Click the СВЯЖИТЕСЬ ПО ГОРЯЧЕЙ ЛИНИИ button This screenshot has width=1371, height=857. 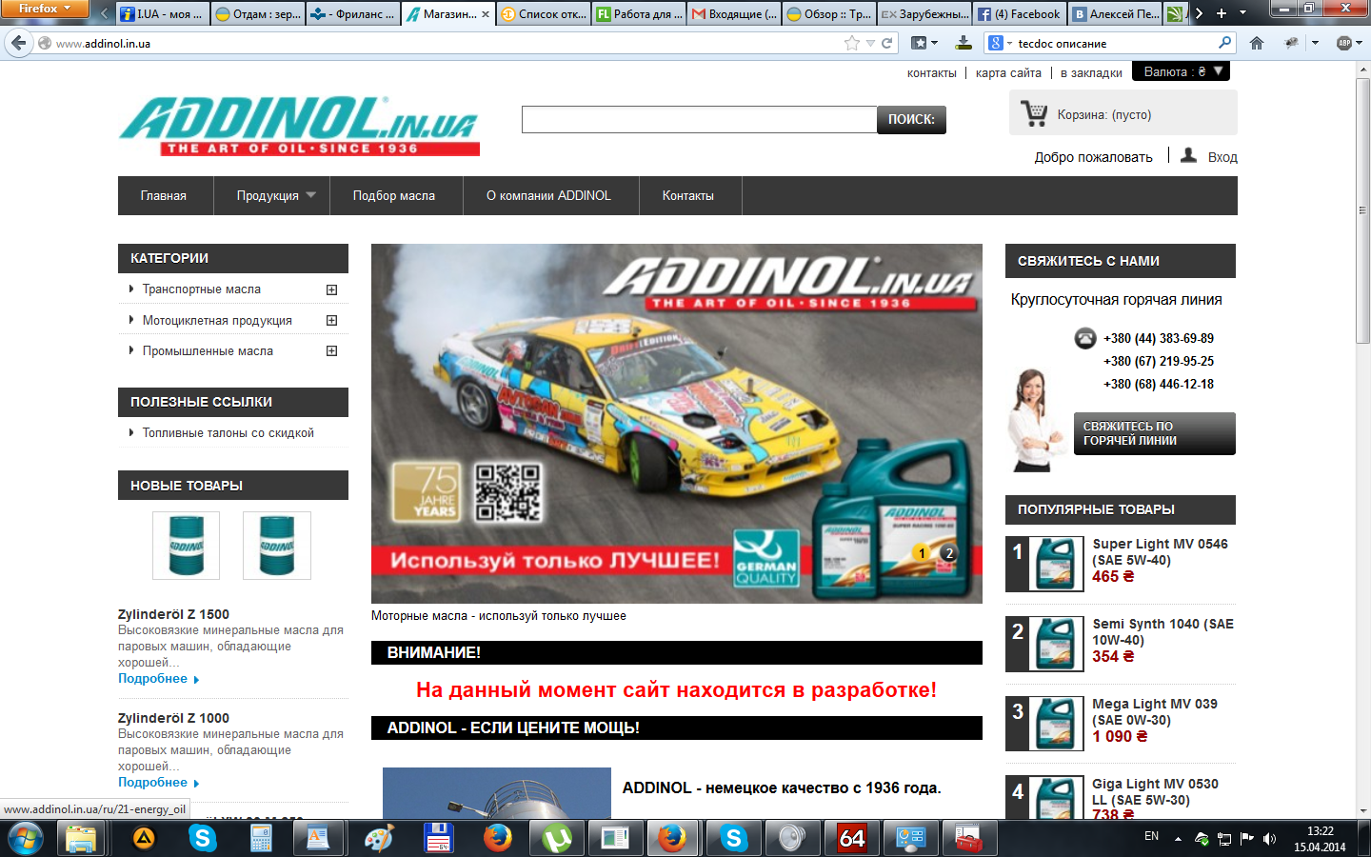click(1154, 433)
